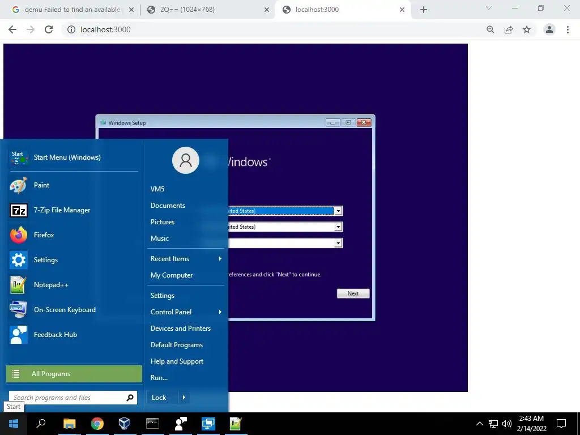Click the network tray icon
The width and height of the screenshot is (580, 435).
click(x=493, y=424)
